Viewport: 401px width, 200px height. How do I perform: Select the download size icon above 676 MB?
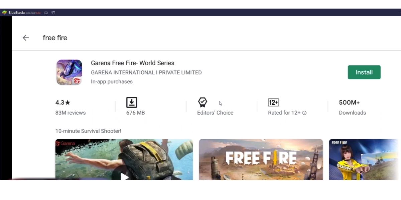[132, 102]
